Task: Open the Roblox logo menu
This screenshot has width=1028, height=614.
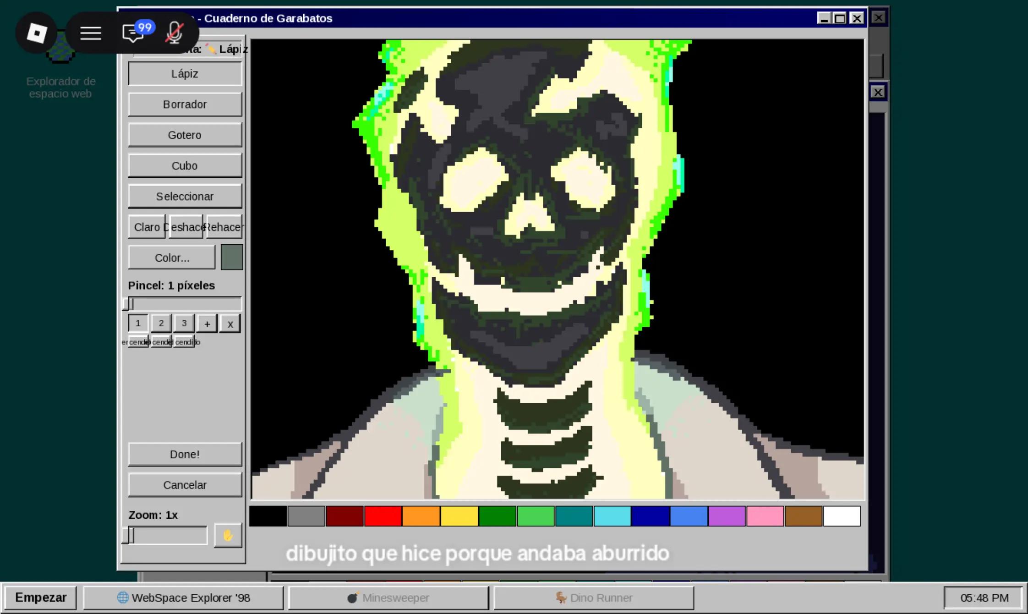Action: pos(37,33)
